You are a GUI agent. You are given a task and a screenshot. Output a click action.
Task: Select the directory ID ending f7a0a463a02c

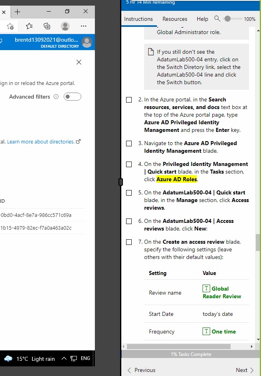[36, 228]
